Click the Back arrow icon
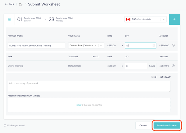The width and height of the screenshot is (186, 133). click(x=6, y=4)
